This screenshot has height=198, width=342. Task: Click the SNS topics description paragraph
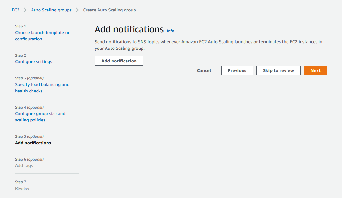point(208,45)
